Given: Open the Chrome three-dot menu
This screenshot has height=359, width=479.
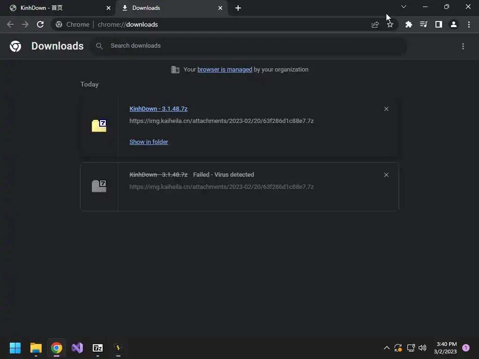Looking at the screenshot, I should click(x=469, y=24).
